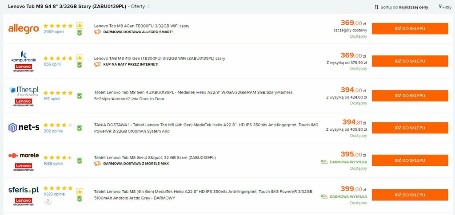Click megaphone promo icon in Morele offer

97,164
